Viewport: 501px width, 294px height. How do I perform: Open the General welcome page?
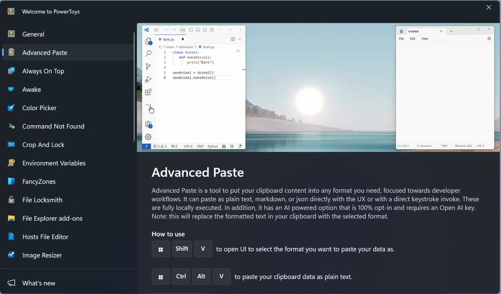pos(33,34)
